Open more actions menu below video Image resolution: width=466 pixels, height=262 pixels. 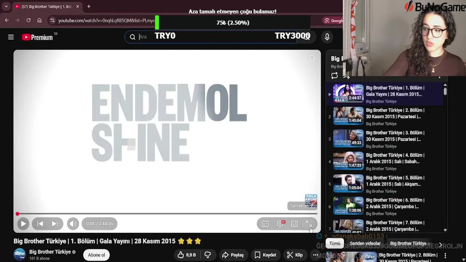(x=315, y=255)
